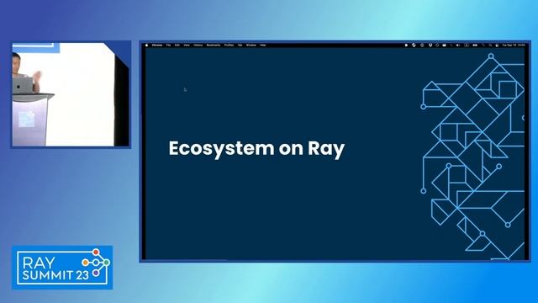Screen dimensions: 538x303
Task: Open the Bookmarks menu
Action: [214, 45]
